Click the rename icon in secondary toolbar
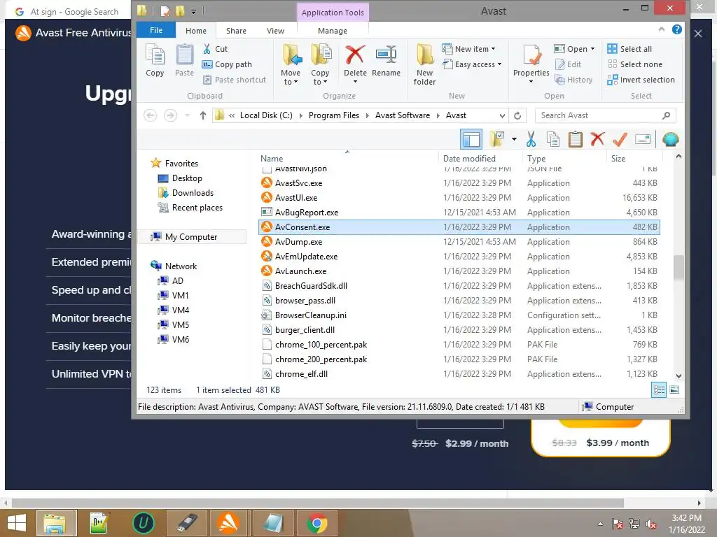 click(x=643, y=139)
